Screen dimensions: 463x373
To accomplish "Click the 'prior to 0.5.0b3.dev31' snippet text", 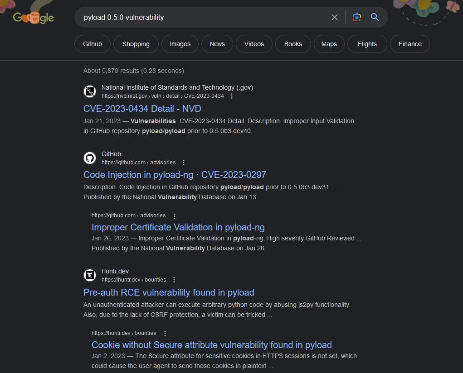I will (297, 187).
